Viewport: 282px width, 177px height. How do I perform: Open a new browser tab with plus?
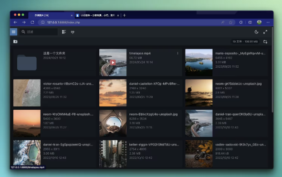pyautogui.click(x=124, y=15)
